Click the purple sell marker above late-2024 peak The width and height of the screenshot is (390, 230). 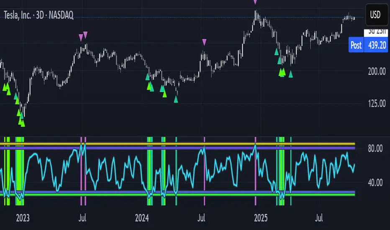255,2
